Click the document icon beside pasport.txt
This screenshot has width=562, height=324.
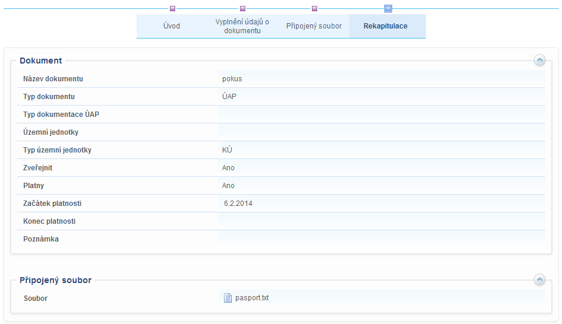227,298
